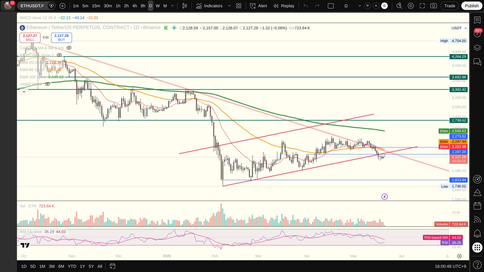Undo the last chart action
This screenshot has width=484, height=272.
[x=306, y=6]
